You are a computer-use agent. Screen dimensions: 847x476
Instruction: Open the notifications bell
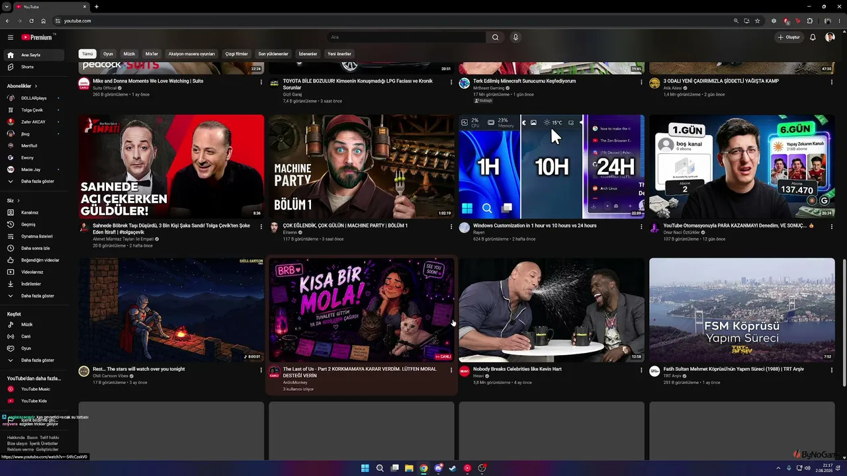(813, 37)
